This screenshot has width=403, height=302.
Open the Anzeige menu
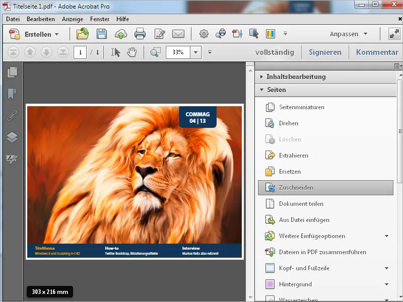point(73,19)
